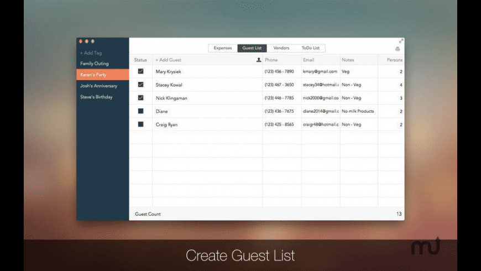Click Non - Veg note for Nick Klingaman

coord(351,98)
